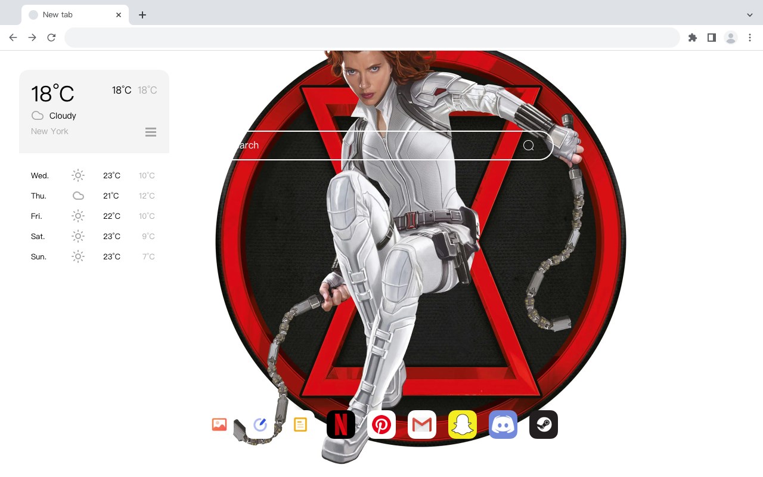
Task: Click the cloud icon beside Cloudy
Action: (38, 116)
